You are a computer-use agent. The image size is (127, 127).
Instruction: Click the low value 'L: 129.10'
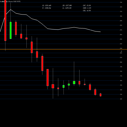click(67, 8)
